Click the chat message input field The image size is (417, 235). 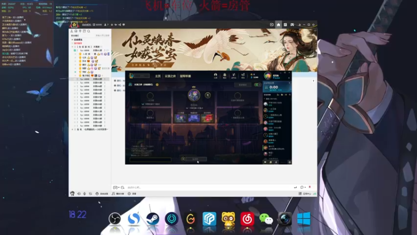tap(209, 187)
